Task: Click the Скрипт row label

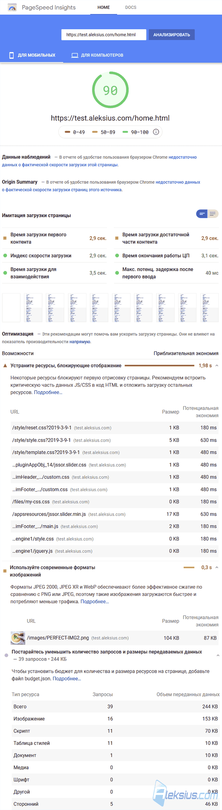Action: coord(22,731)
